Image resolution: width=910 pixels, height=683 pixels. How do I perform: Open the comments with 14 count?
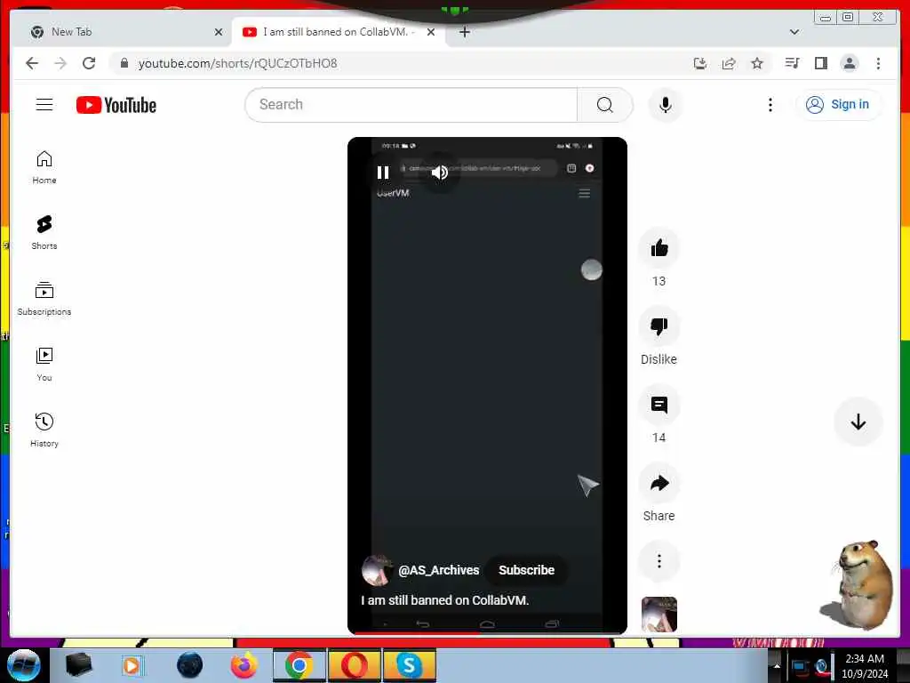tap(659, 405)
